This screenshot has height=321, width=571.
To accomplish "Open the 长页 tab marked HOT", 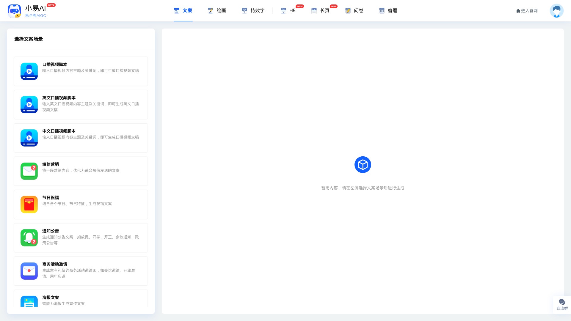I will [x=320, y=11].
